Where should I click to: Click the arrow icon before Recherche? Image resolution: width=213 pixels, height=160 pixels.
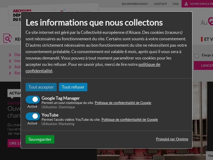click(x=10, y=73)
